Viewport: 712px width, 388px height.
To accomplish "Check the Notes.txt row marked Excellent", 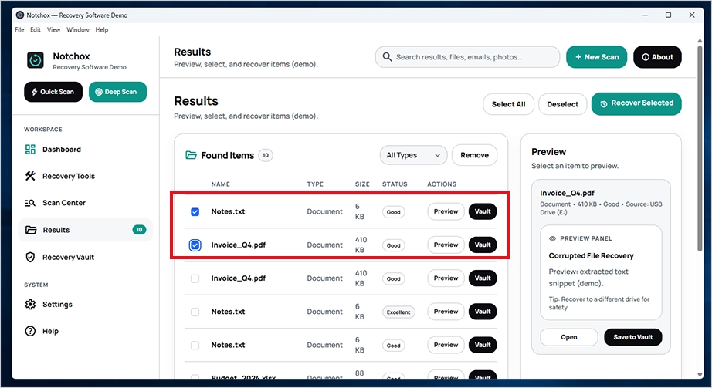I will [195, 312].
